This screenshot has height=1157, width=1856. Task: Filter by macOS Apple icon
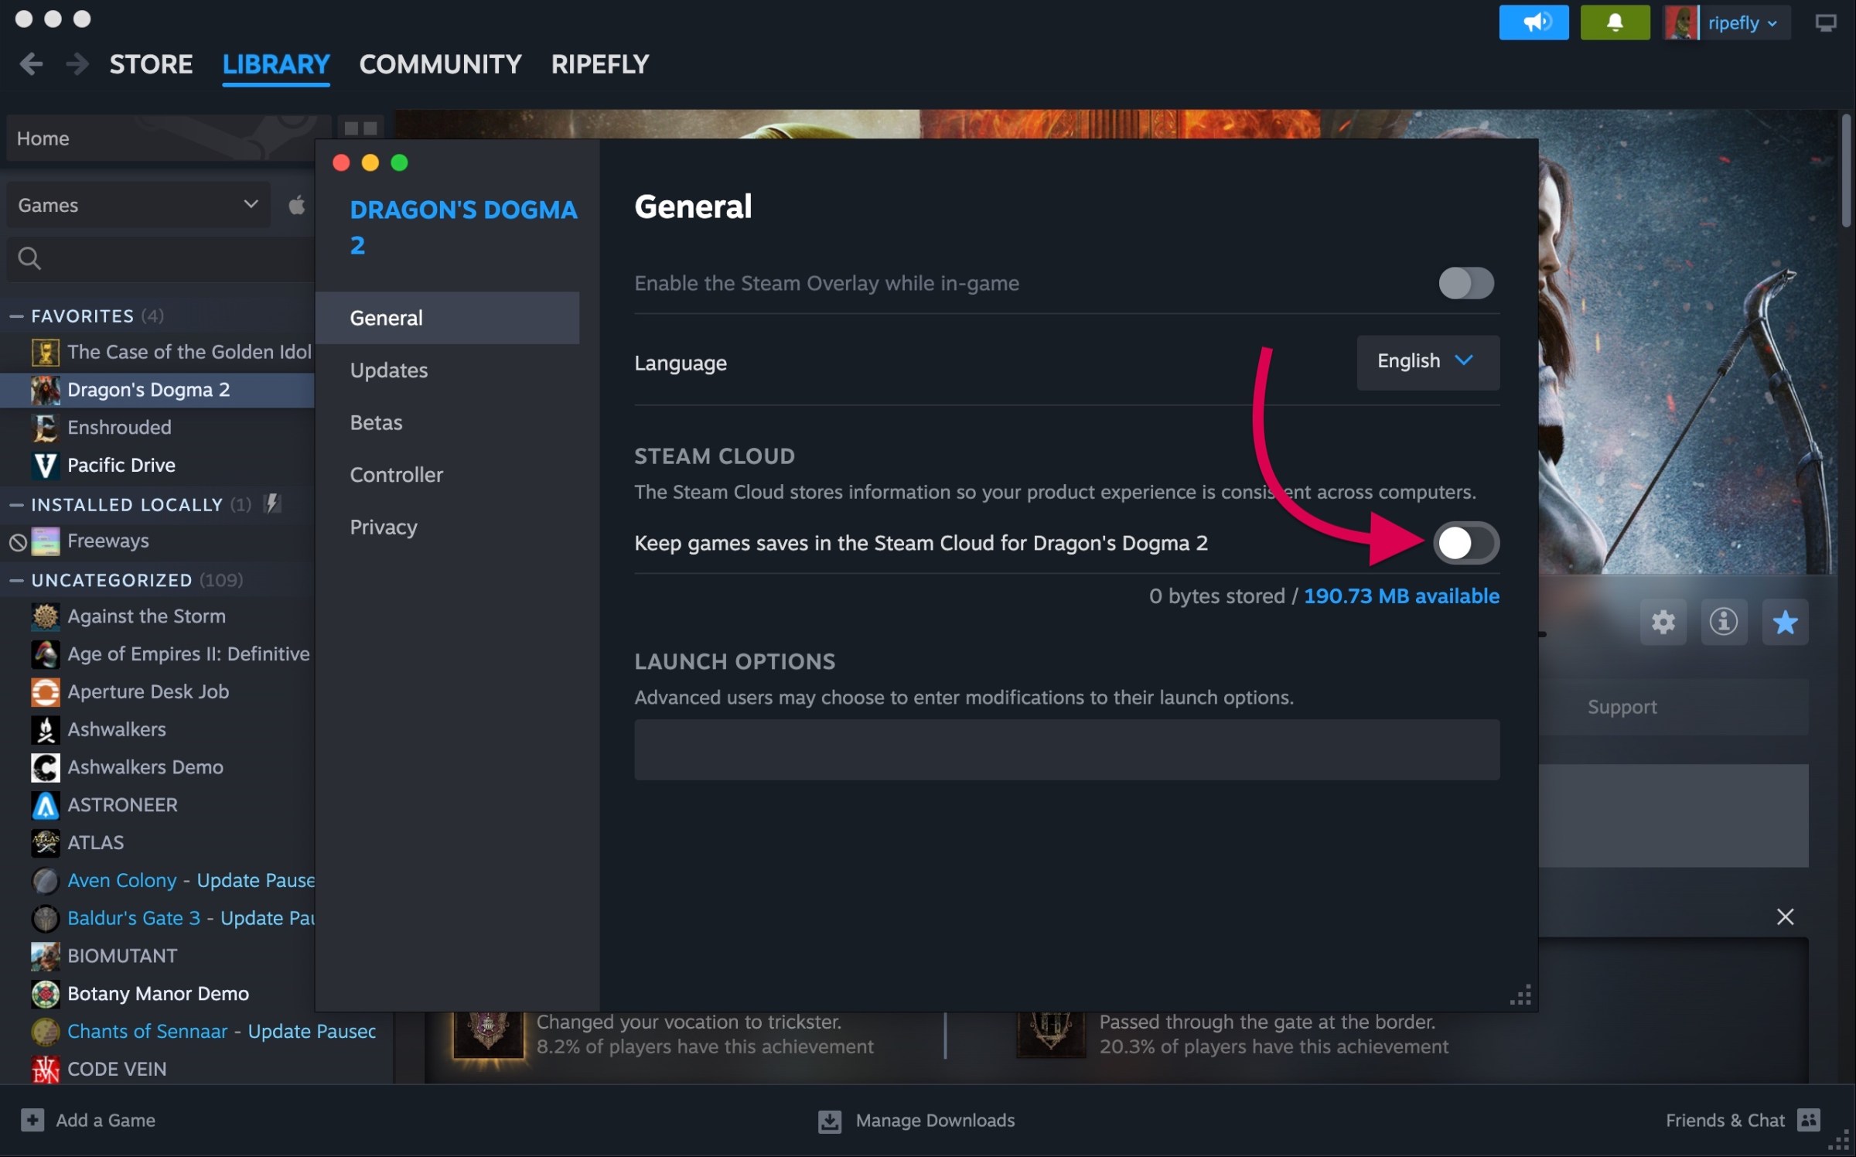click(x=296, y=205)
